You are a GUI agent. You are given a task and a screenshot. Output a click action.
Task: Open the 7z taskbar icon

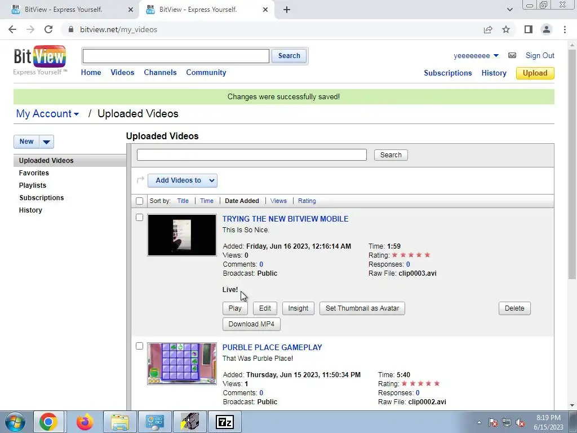click(225, 422)
